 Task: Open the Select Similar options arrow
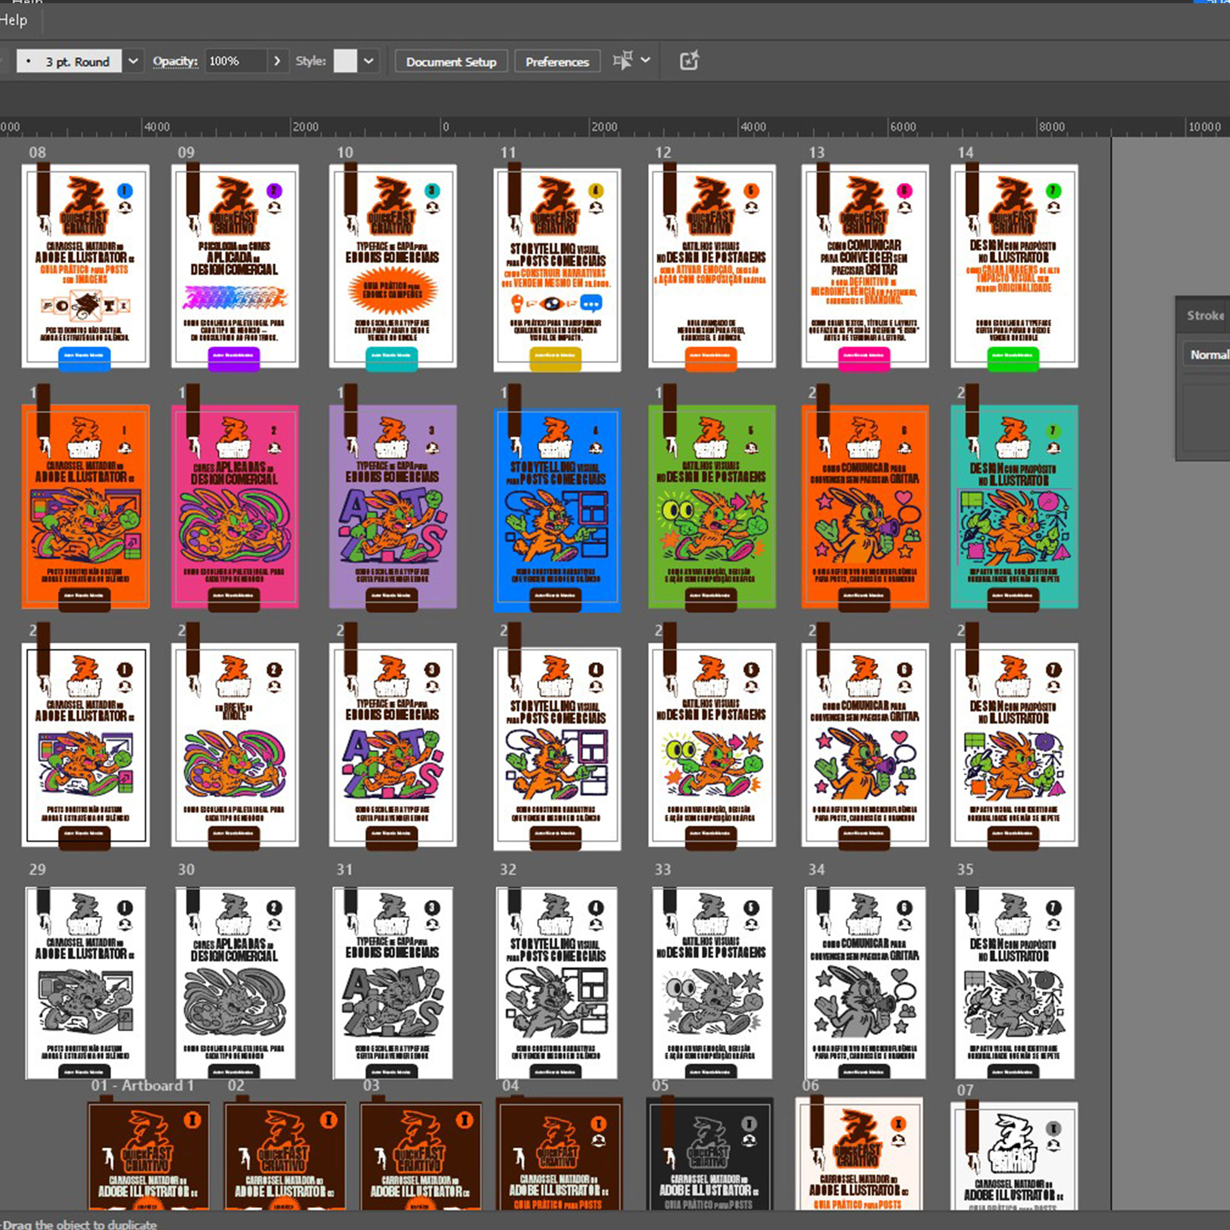tap(646, 61)
